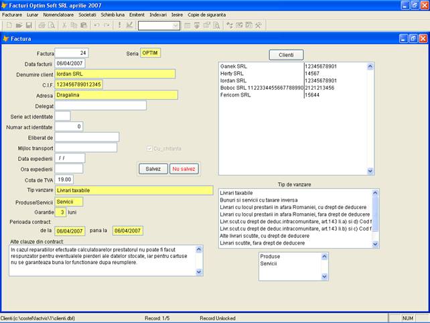
Task: Click the Undo arrow toolbar icon
Action: pos(96,25)
